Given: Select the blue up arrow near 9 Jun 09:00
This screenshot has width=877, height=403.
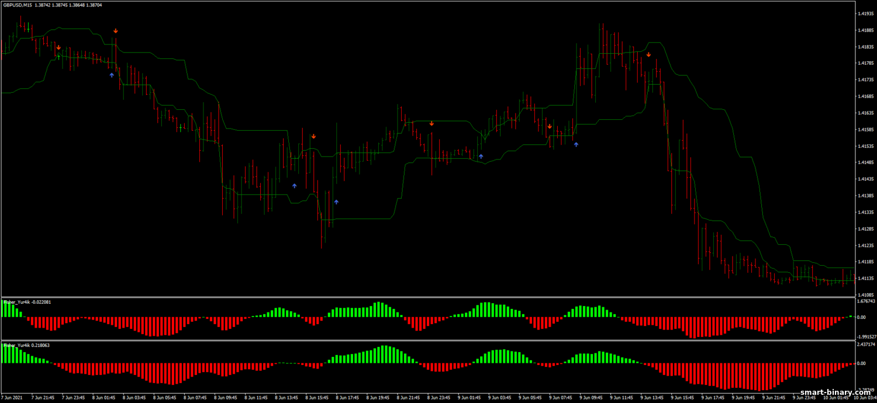Looking at the screenshot, I should point(576,144).
